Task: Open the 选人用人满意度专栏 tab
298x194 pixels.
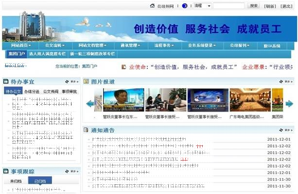Action: (47, 54)
